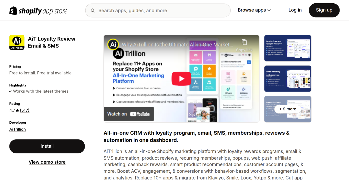Open the Log in page
The height and width of the screenshot is (180, 349).
(x=295, y=10)
